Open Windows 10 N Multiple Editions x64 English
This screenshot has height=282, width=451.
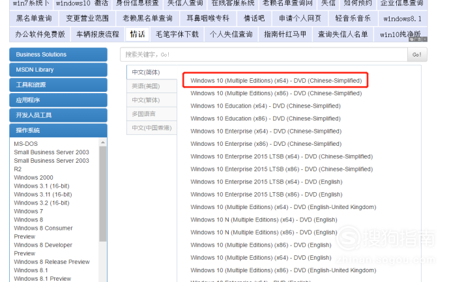[263, 219]
